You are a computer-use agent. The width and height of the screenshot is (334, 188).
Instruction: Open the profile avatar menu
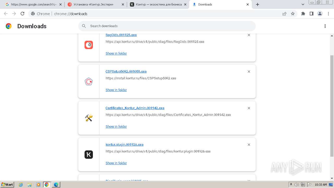click(x=320, y=14)
